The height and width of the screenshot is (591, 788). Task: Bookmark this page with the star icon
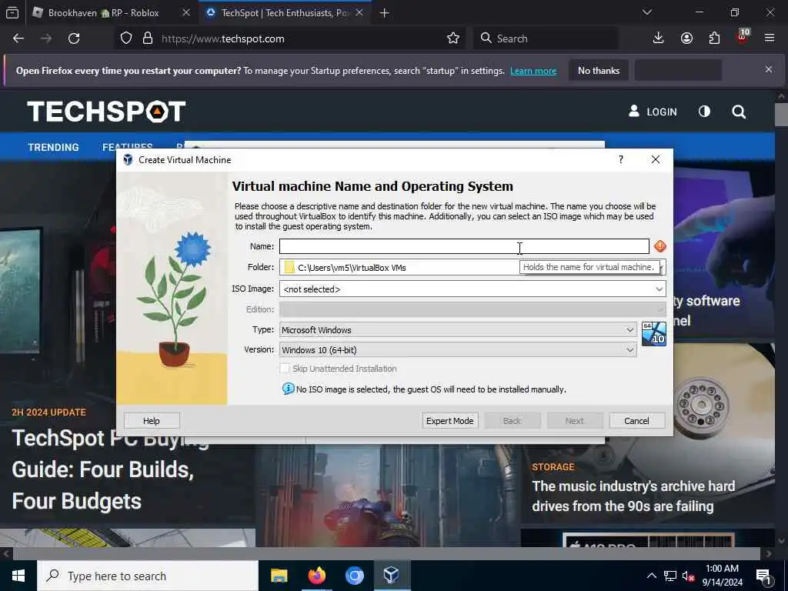point(452,38)
